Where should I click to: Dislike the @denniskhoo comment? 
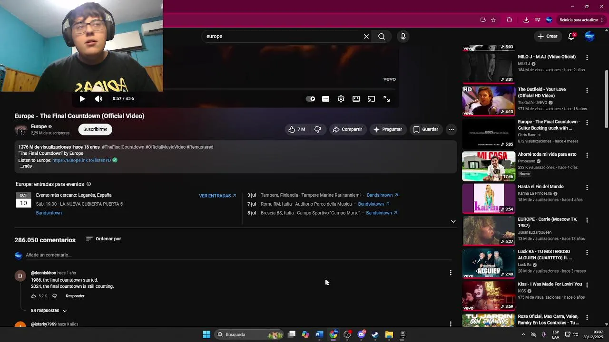[54, 296]
